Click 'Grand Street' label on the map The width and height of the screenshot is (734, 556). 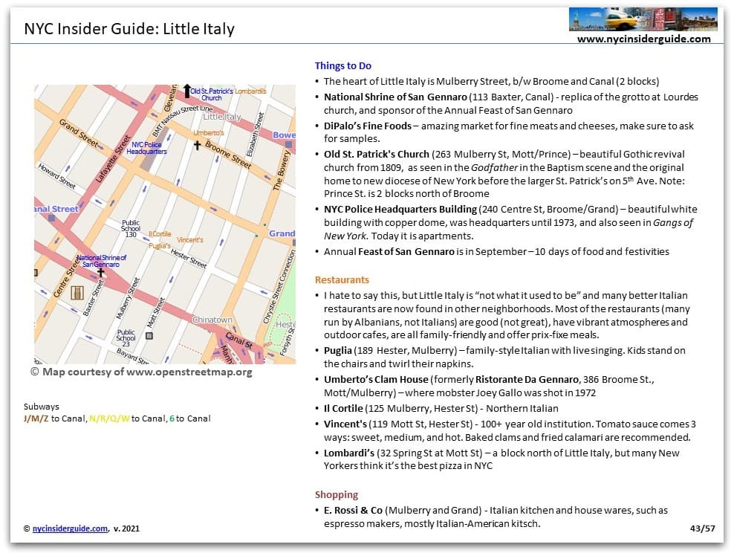coord(79,132)
